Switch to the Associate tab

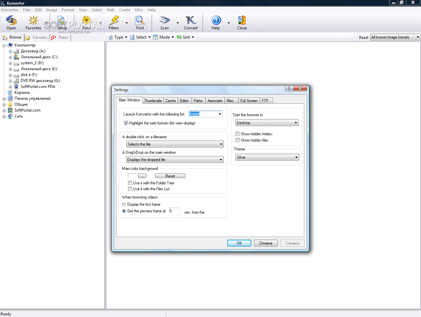215,101
